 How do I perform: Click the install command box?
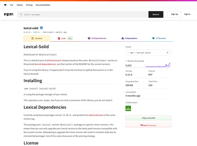pos(148,53)
